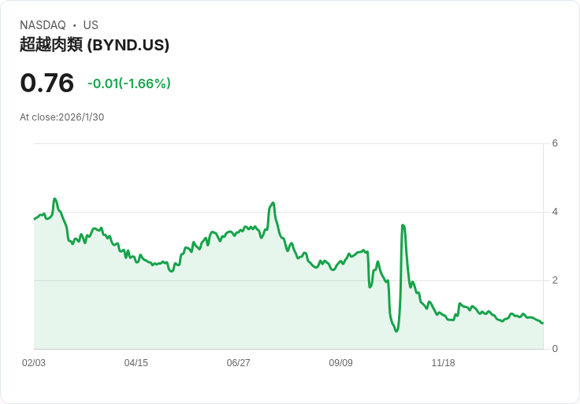This screenshot has height=404, width=580.
Task: Click the y-axis label 6
Action: click(x=555, y=143)
